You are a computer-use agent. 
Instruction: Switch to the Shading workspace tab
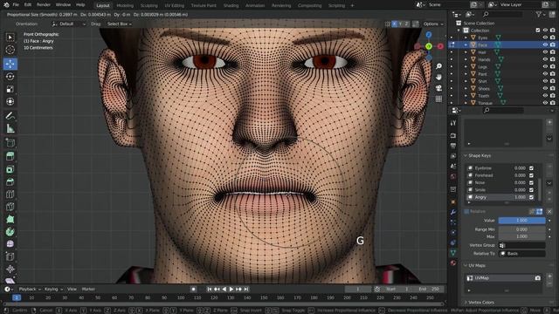[231, 5]
